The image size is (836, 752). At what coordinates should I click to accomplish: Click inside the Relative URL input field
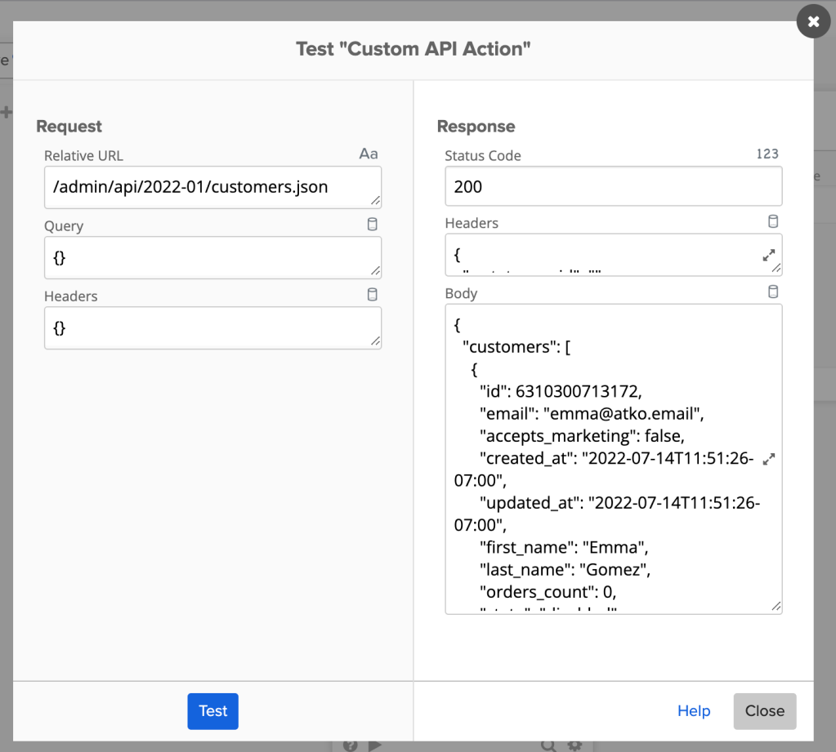(x=212, y=186)
